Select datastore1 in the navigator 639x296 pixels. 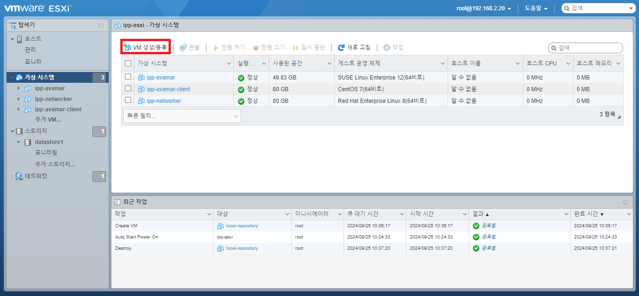click(49, 142)
